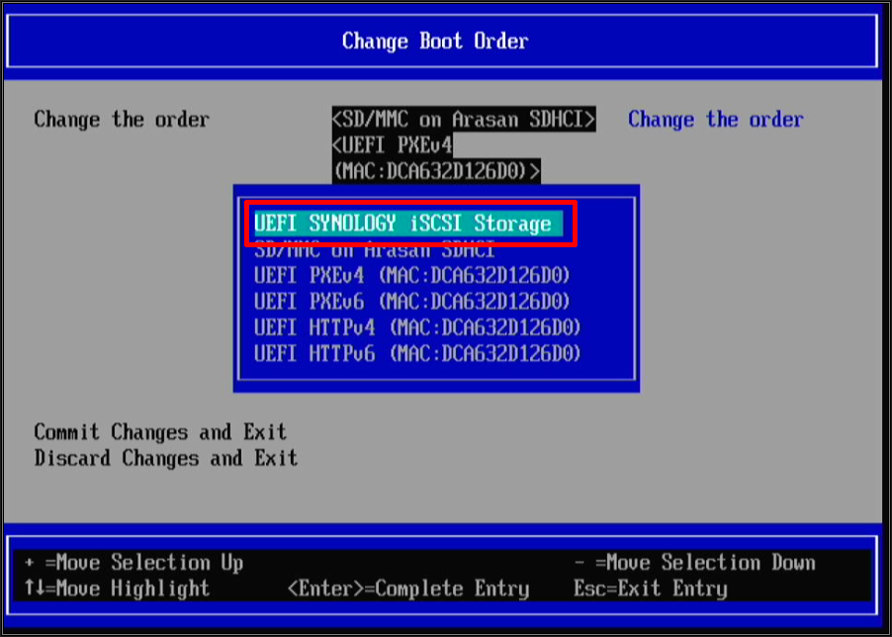This screenshot has width=892, height=637.
Task: Click 'Esc=Exit Entry' hint
Action: pyautogui.click(x=651, y=589)
